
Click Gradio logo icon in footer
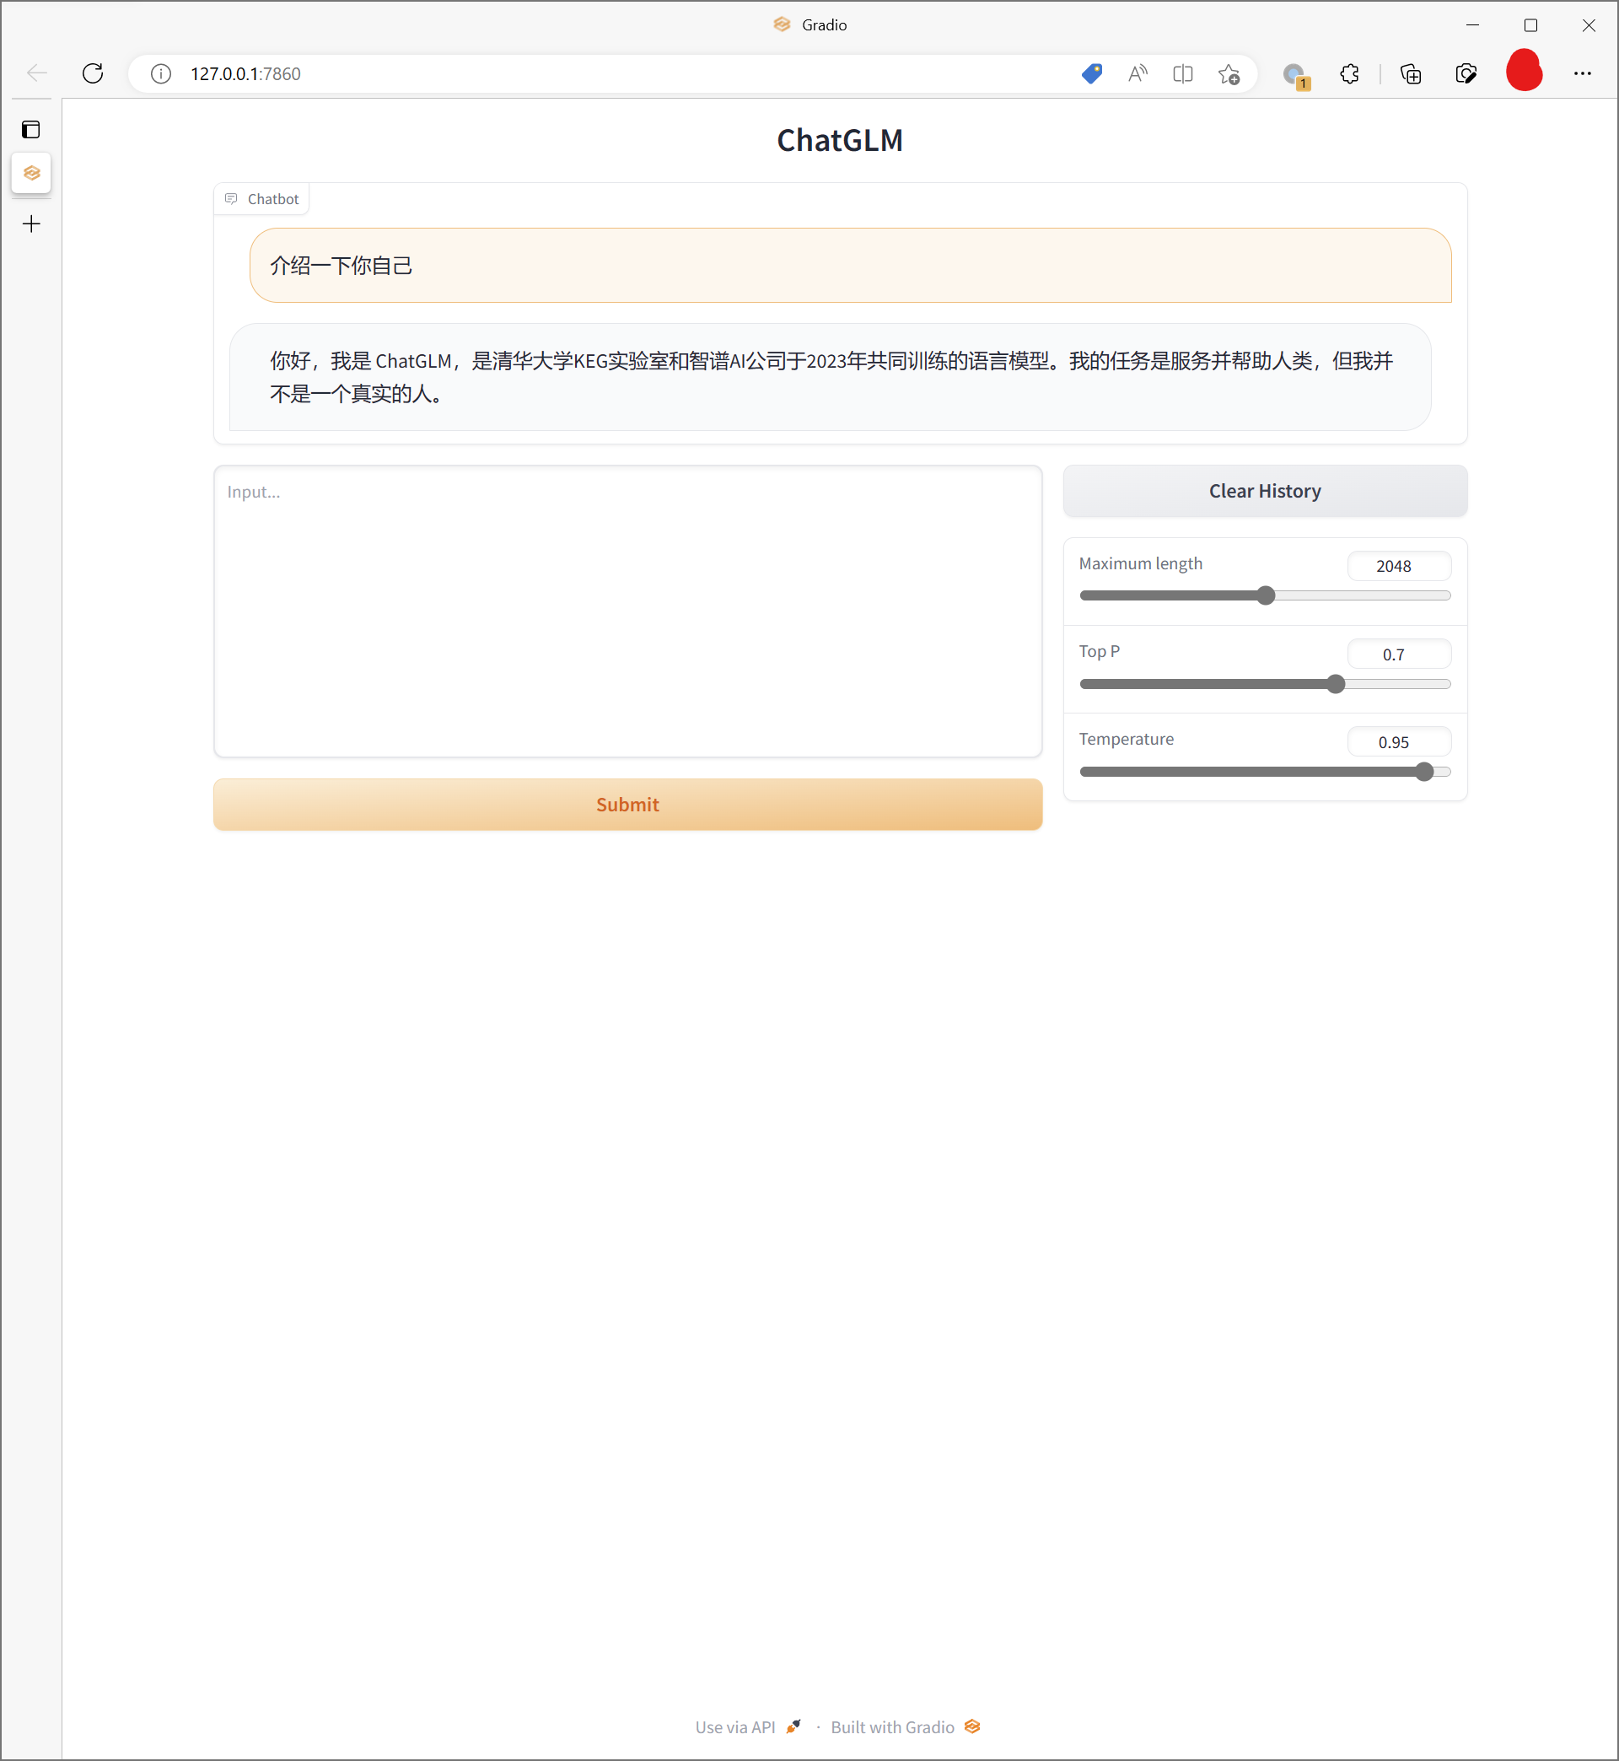coord(972,1726)
